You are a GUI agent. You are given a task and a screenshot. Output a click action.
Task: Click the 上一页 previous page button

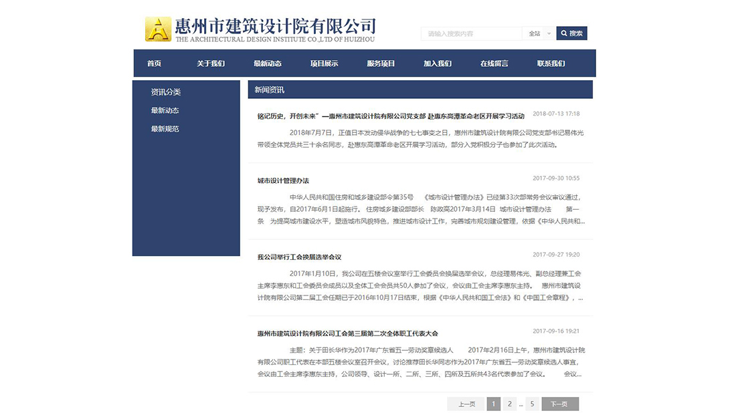[x=466, y=404]
